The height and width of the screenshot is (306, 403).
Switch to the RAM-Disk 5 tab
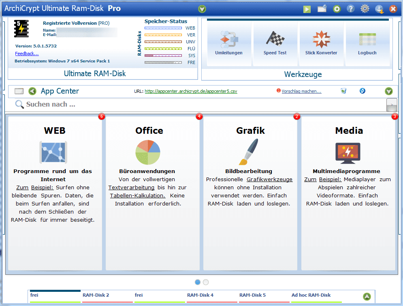pyautogui.click(x=264, y=296)
